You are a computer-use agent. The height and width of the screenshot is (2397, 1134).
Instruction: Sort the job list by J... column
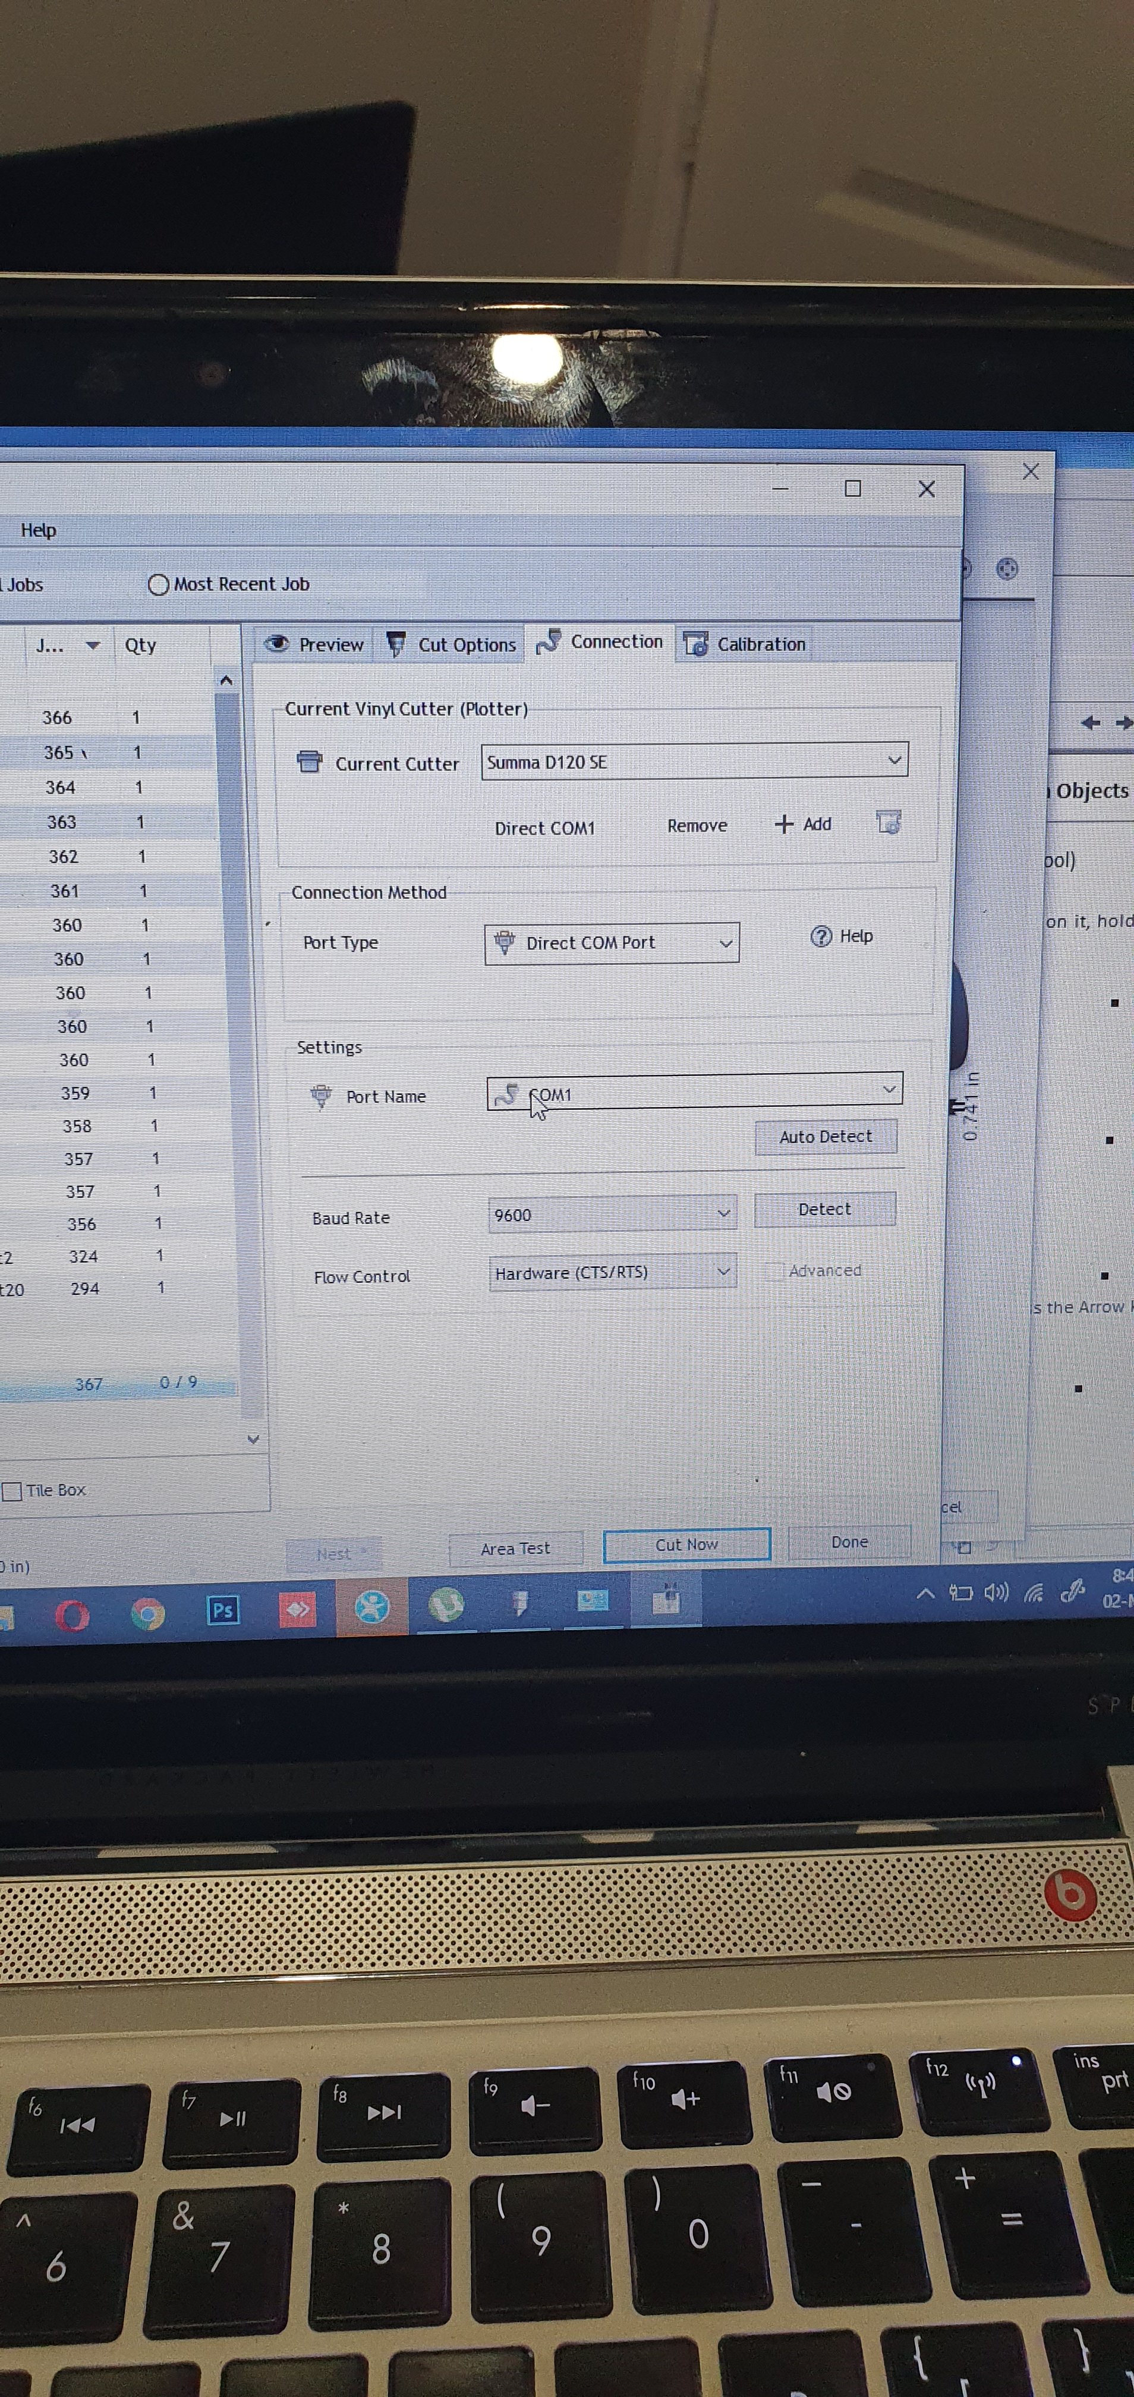click(x=66, y=646)
